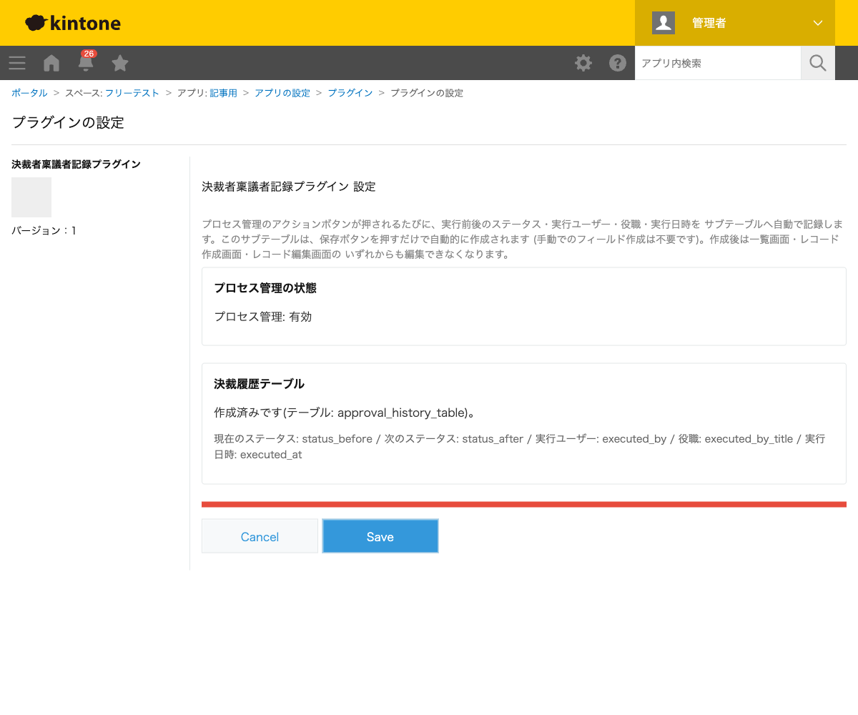Click the user avatar icon
The width and height of the screenshot is (858, 715).
[664, 23]
